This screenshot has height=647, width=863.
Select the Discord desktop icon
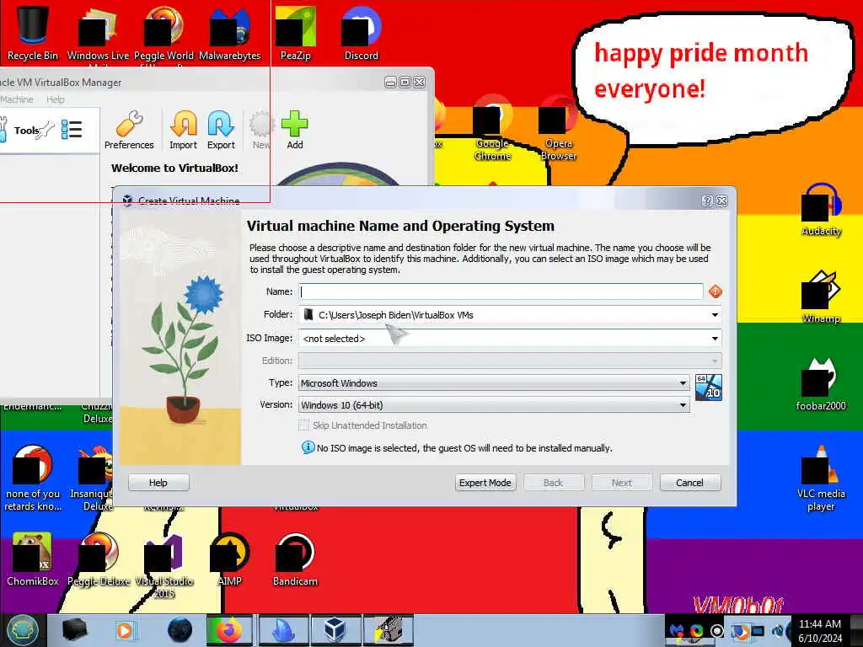(361, 33)
